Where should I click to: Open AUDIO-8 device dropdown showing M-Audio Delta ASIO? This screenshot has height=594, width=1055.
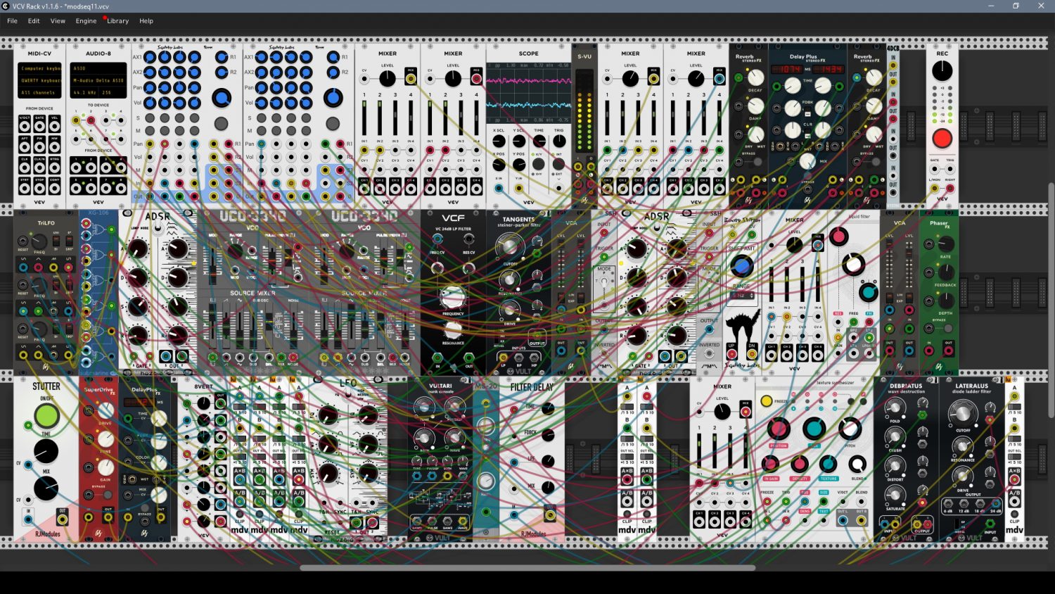click(x=98, y=80)
